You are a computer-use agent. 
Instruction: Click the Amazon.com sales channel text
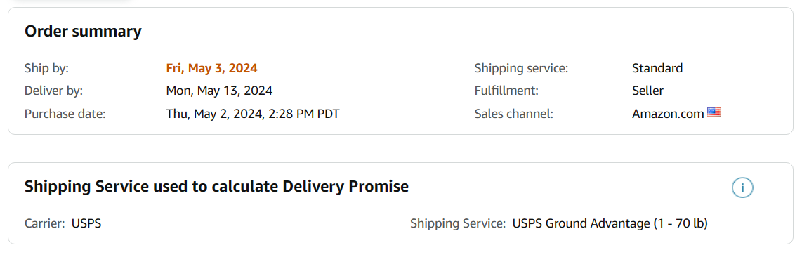pyautogui.click(x=668, y=114)
